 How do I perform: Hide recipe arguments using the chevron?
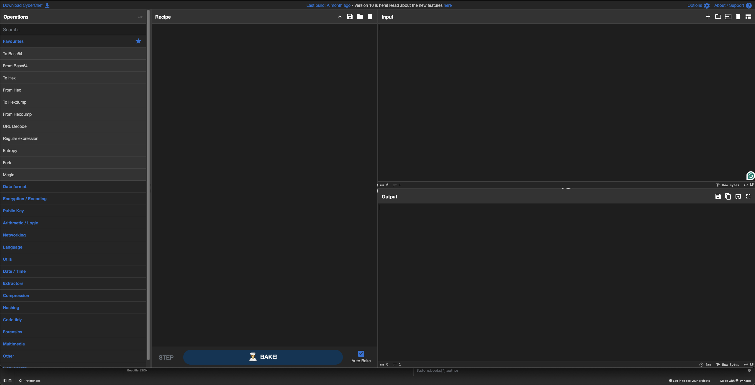click(340, 17)
